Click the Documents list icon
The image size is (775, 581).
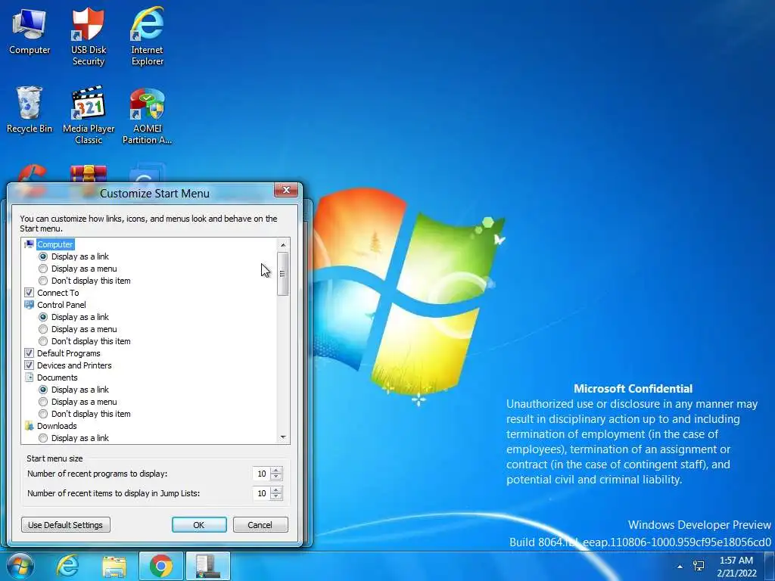[x=30, y=377]
